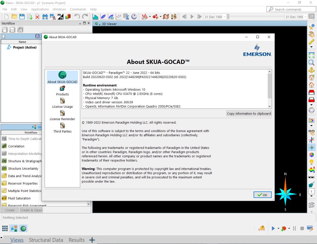Open a project with the folder icon
This screenshot has height=244, width=317.
(14, 17)
